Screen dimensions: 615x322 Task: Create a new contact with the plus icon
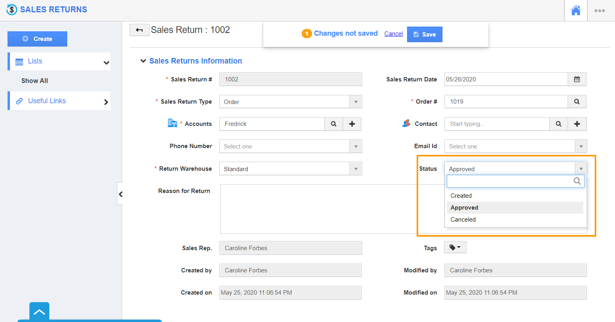(x=577, y=123)
